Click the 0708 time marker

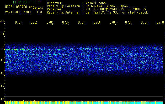click(128, 23)
